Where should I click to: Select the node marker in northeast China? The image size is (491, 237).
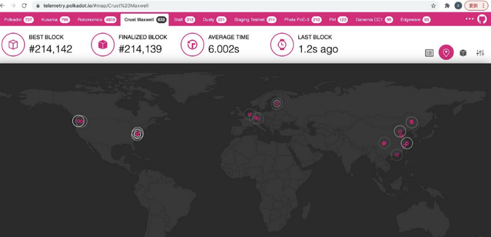(411, 122)
